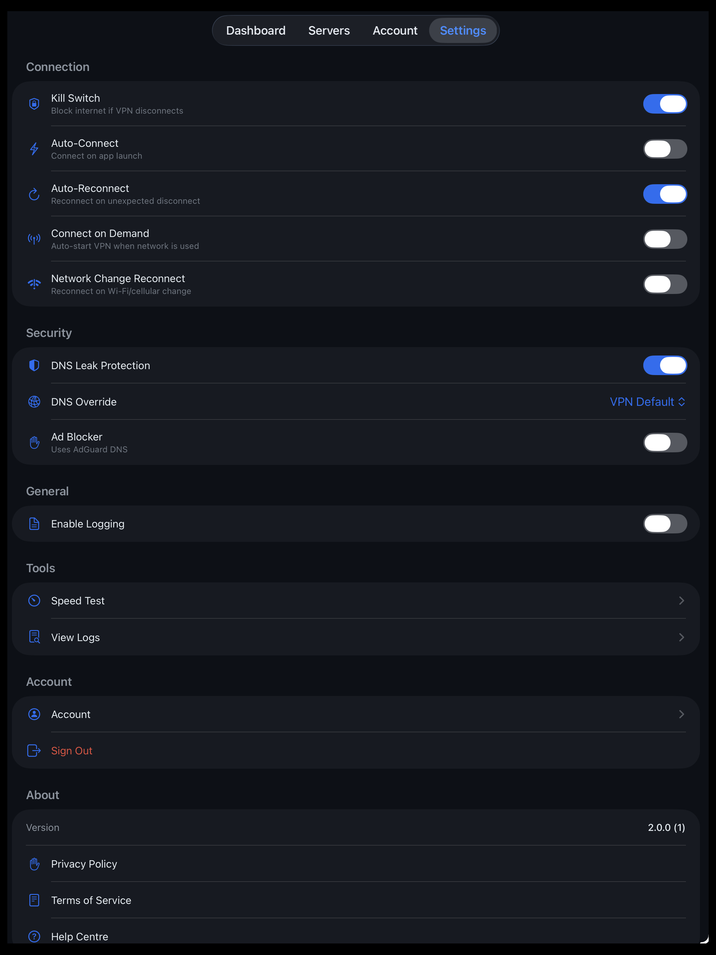Click the Sign Out link

72,751
